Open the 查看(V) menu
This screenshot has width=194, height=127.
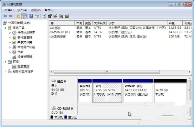coord(36,10)
